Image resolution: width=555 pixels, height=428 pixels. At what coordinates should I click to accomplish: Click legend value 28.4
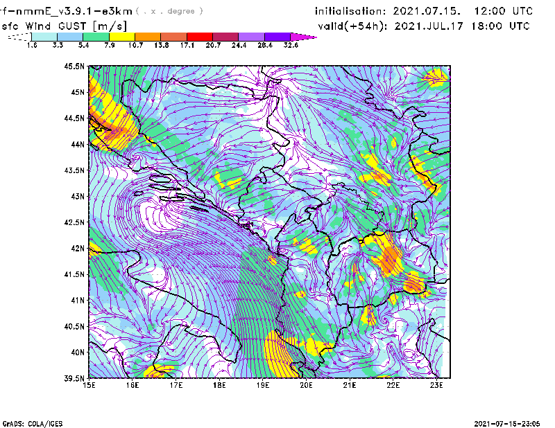[265, 45]
